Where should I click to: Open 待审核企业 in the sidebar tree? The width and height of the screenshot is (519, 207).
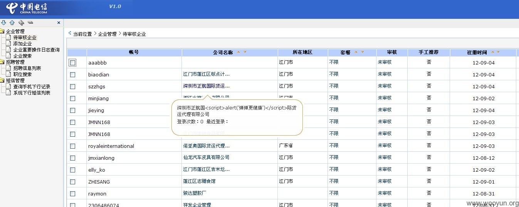(25, 38)
